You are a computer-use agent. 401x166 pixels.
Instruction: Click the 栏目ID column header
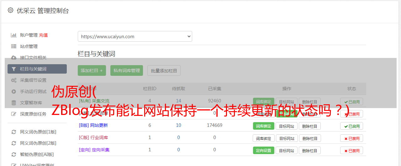coord(150,89)
